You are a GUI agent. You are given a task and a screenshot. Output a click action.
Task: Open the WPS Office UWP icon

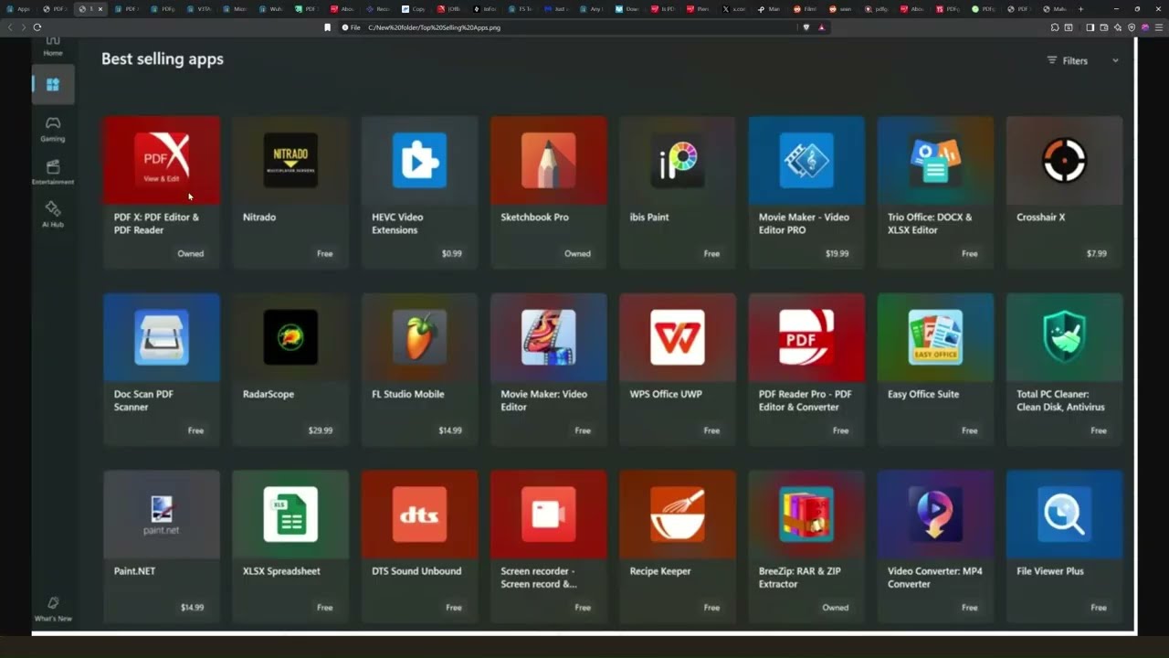[x=678, y=337]
